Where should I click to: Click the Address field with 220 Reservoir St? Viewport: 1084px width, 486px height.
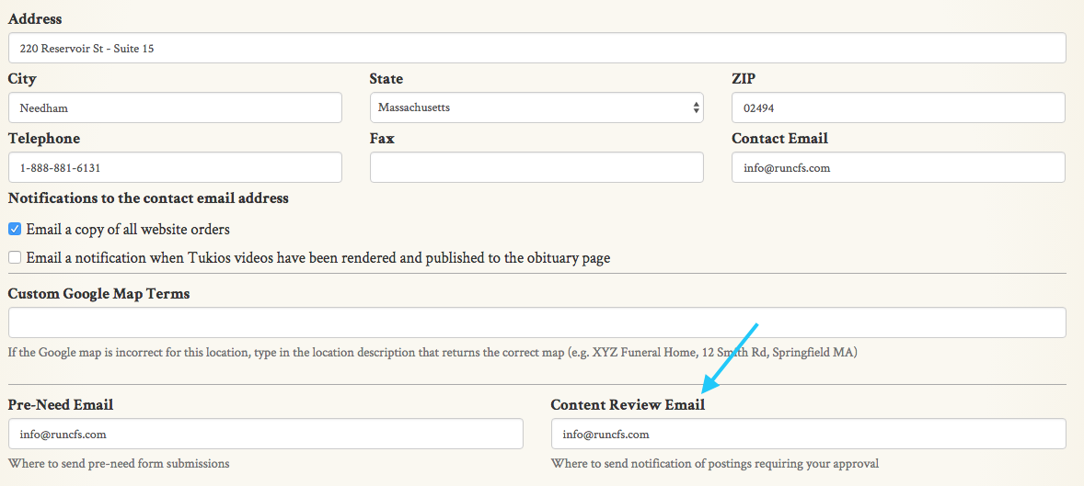click(536, 49)
